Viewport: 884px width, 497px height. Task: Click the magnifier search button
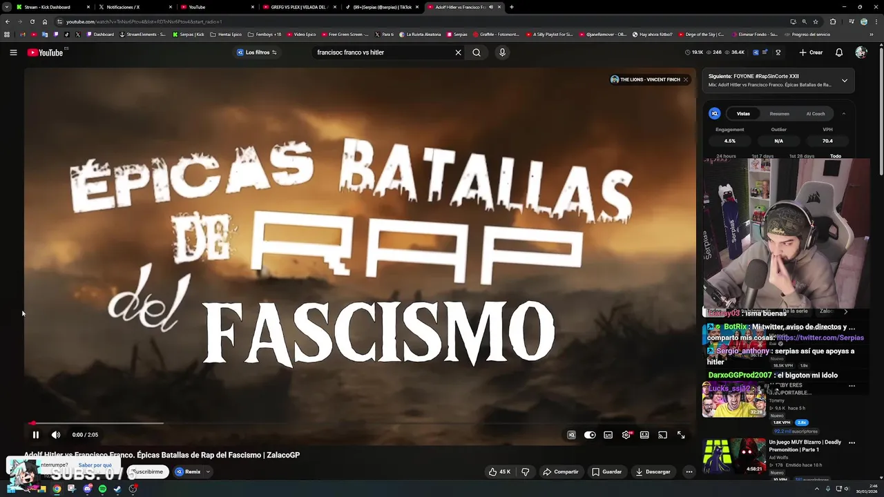coord(477,52)
